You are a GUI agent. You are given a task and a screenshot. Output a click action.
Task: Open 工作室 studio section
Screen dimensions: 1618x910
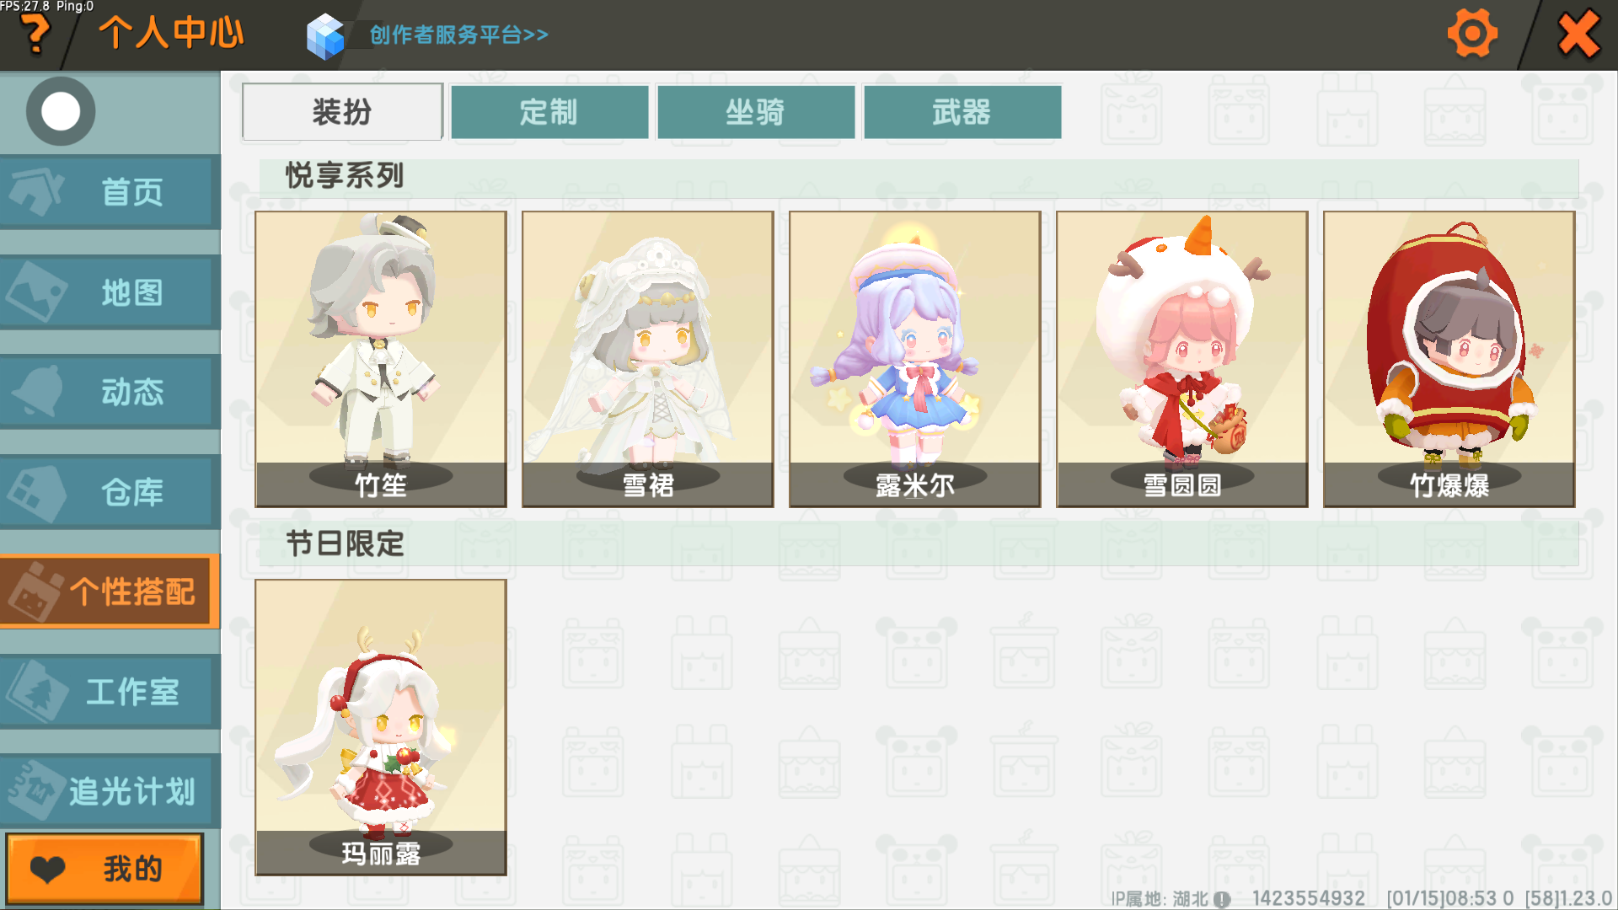pos(110,692)
